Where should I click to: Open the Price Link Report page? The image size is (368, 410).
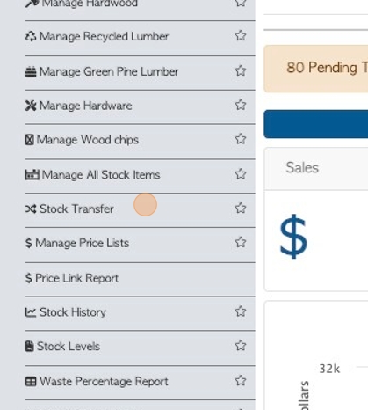click(141, 280)
